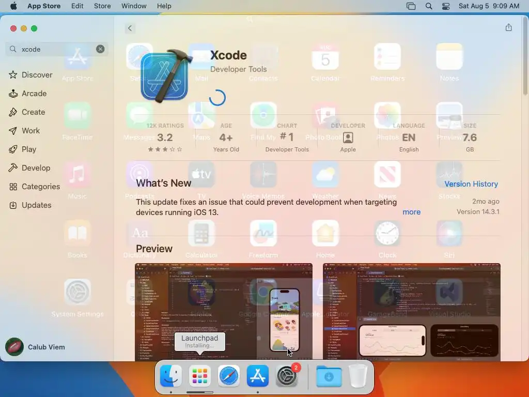Click the Version 14.3.1 text
This screenshot has width=529, height=397.
coord(478,211)
